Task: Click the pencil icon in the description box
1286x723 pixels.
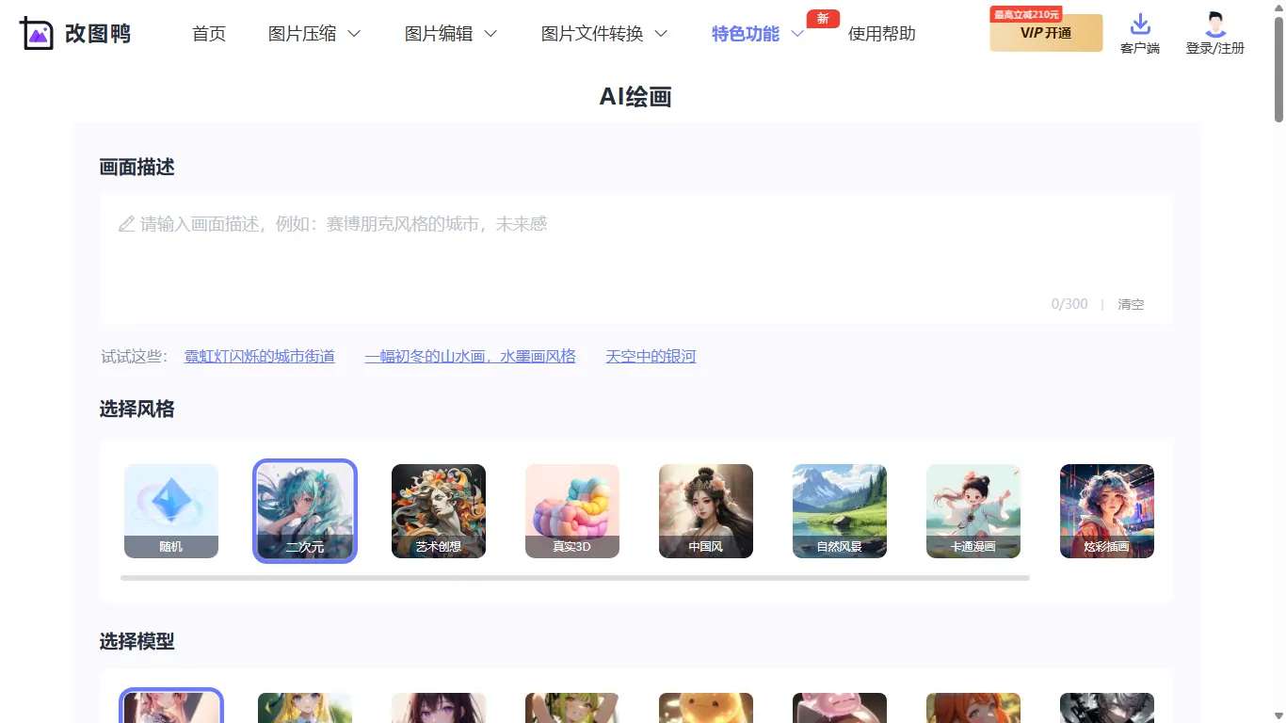Action: coord(126,223)
